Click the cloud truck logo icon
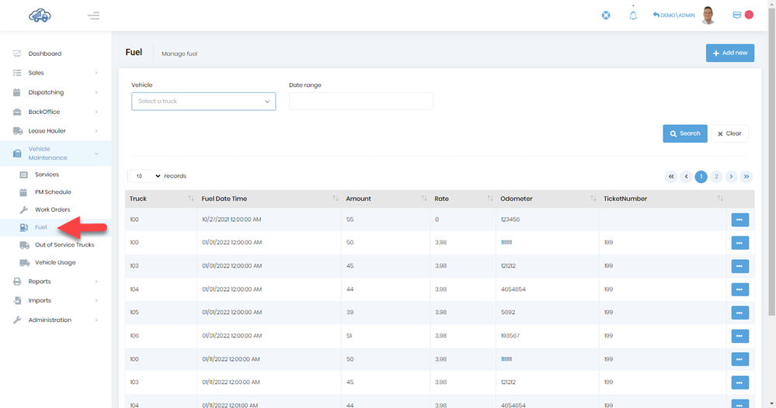 pos(40,16)
